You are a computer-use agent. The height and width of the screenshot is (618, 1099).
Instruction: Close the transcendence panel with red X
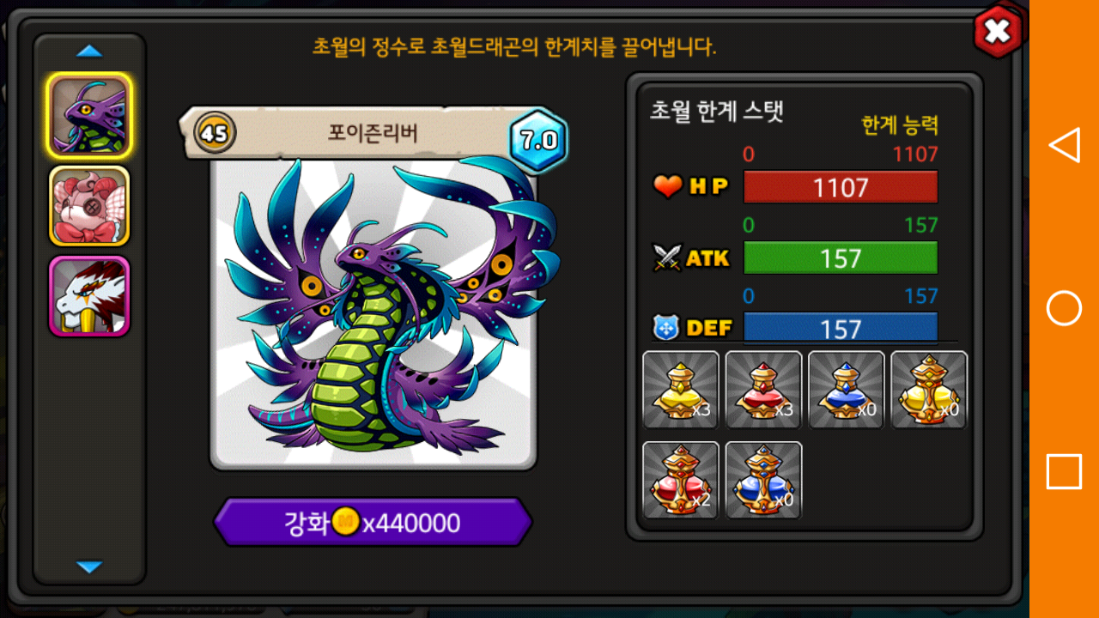click(x=997, y=32)
